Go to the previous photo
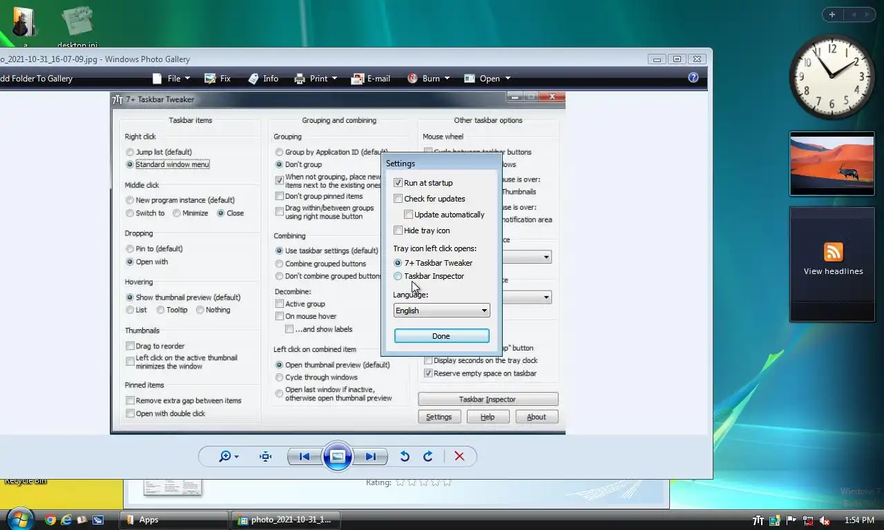884x530 pixels. tap(305, 456)
